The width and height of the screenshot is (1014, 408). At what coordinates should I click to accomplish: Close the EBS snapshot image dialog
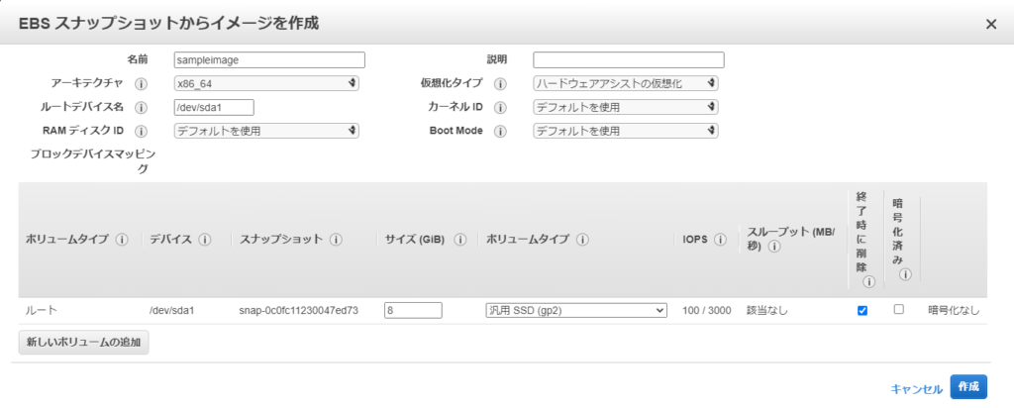pyautogui.click(x=990, y=24)
